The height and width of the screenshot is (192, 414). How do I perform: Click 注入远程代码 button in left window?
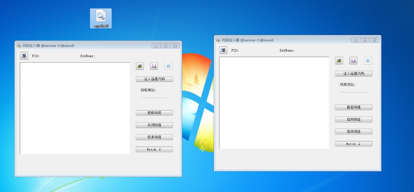coord(154,79)
